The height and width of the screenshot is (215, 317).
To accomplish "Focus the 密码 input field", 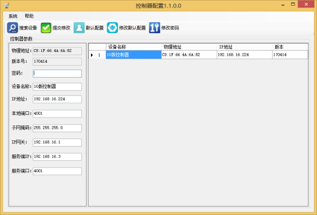I will click(x=57, y=74).
